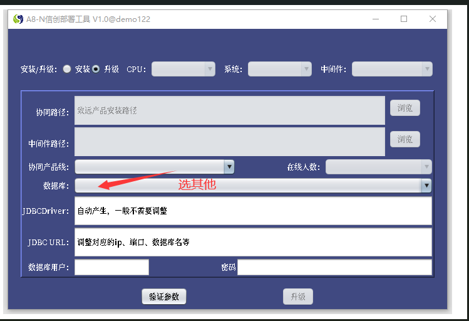
Task: Focus the 密码 input field
Action: coord(334,267)
